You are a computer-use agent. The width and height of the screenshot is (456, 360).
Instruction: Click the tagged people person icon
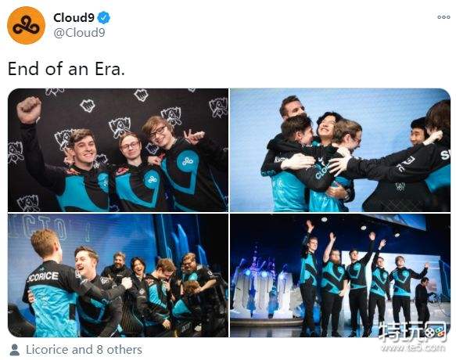(15, 350)
